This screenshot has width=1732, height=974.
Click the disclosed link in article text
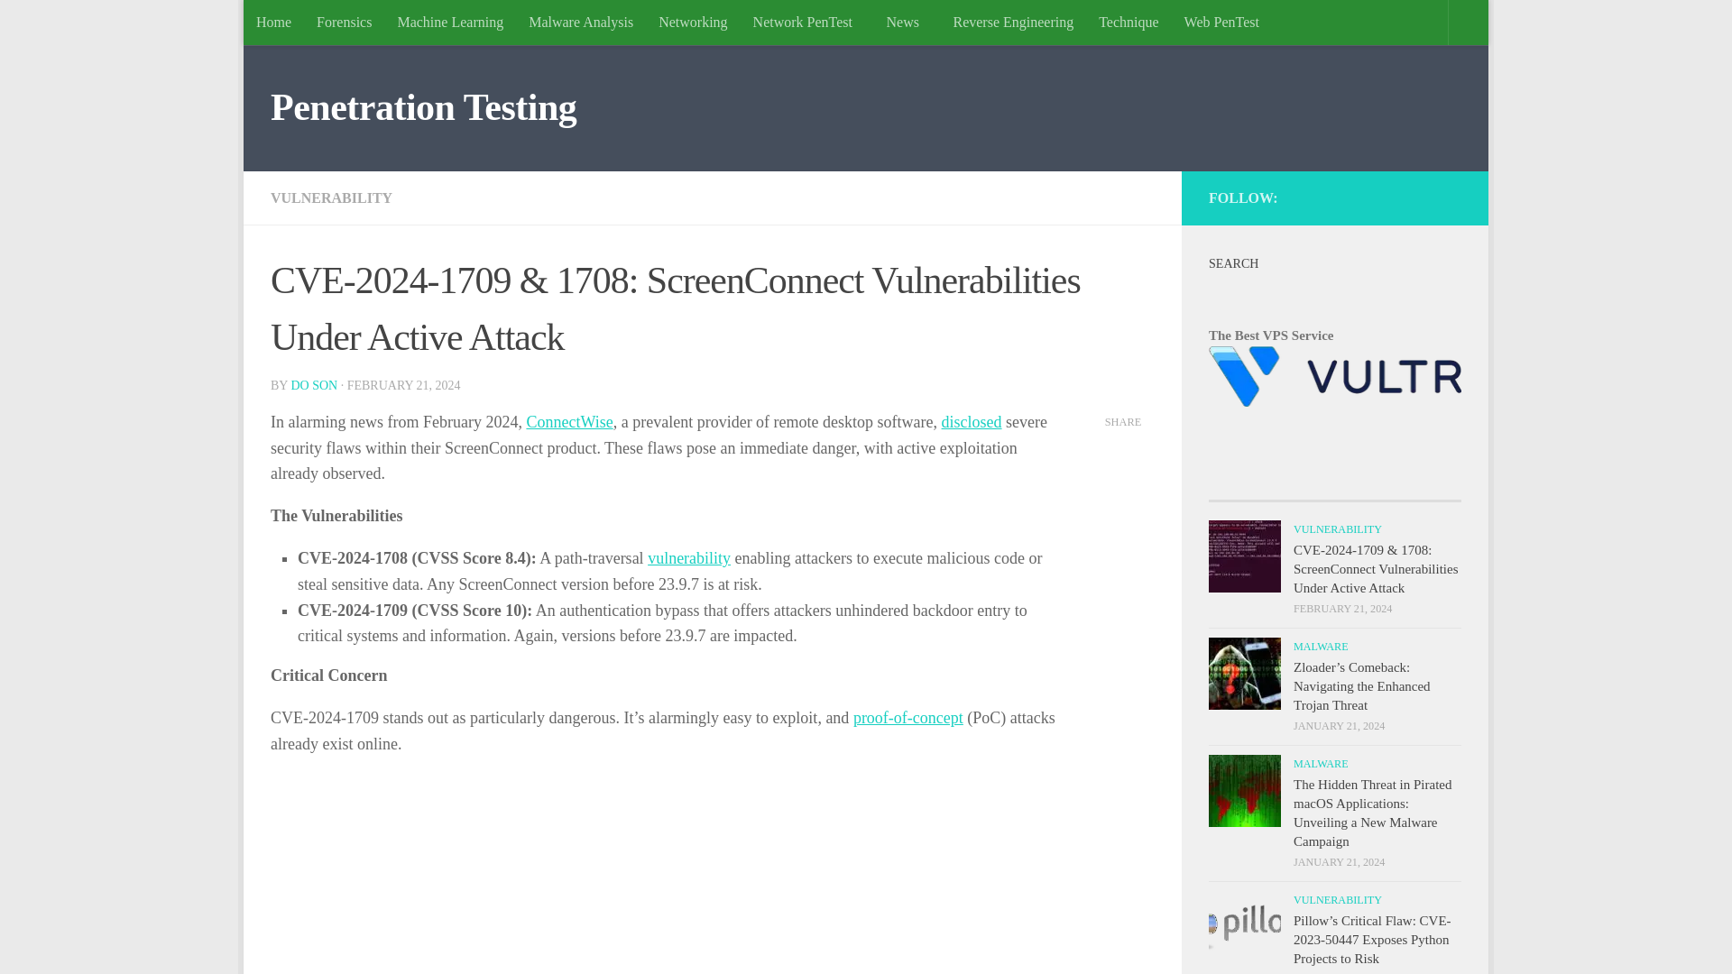click(x=971, y=421)
